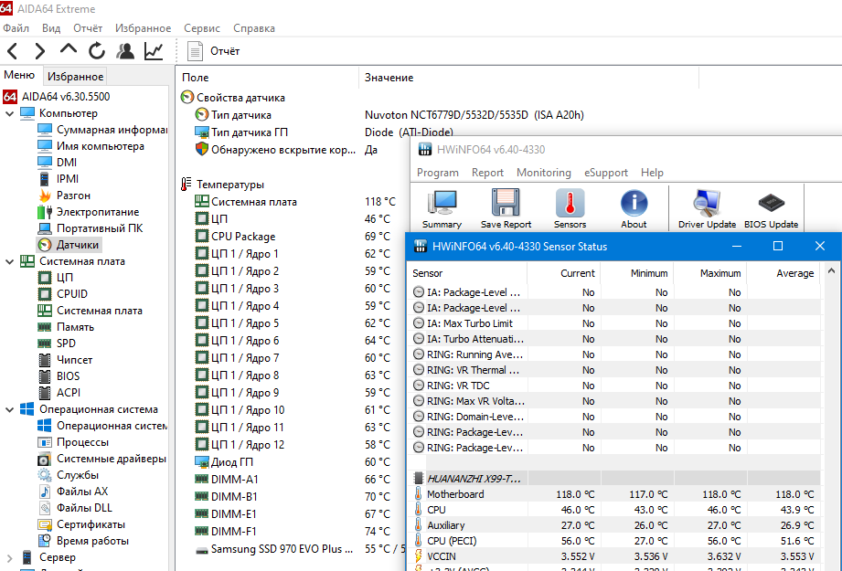Collapse the Компьютер tree node
The width and height of the screenshot is (842, 571).
click(x=9, y=113)
